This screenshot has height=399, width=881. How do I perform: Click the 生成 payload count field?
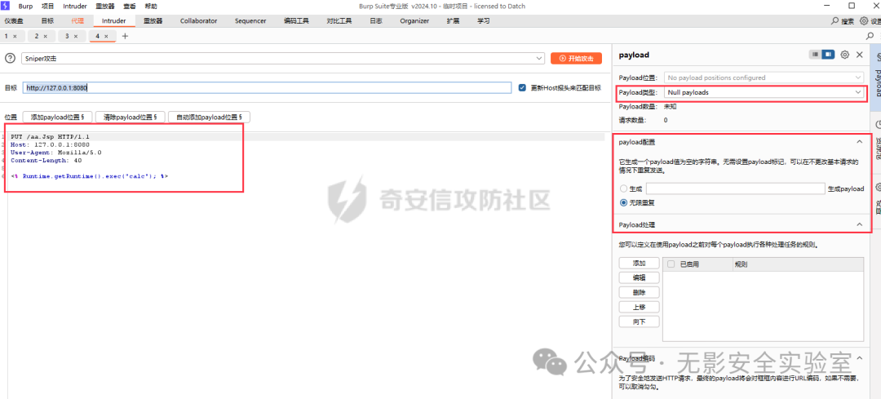click(x=735, y=188)
